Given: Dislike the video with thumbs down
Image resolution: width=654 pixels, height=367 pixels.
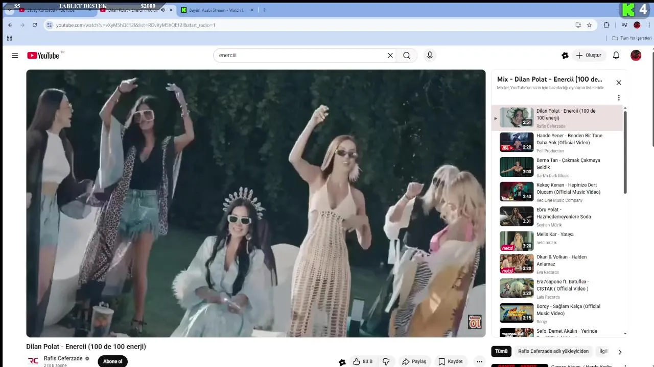Looking at the screenshot, I should click(386, 361).
